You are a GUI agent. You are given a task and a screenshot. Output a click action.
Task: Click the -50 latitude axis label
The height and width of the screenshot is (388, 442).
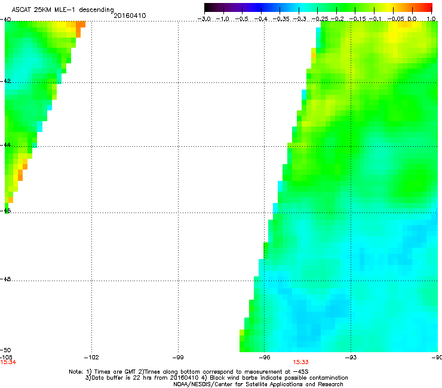coord(5,350)
